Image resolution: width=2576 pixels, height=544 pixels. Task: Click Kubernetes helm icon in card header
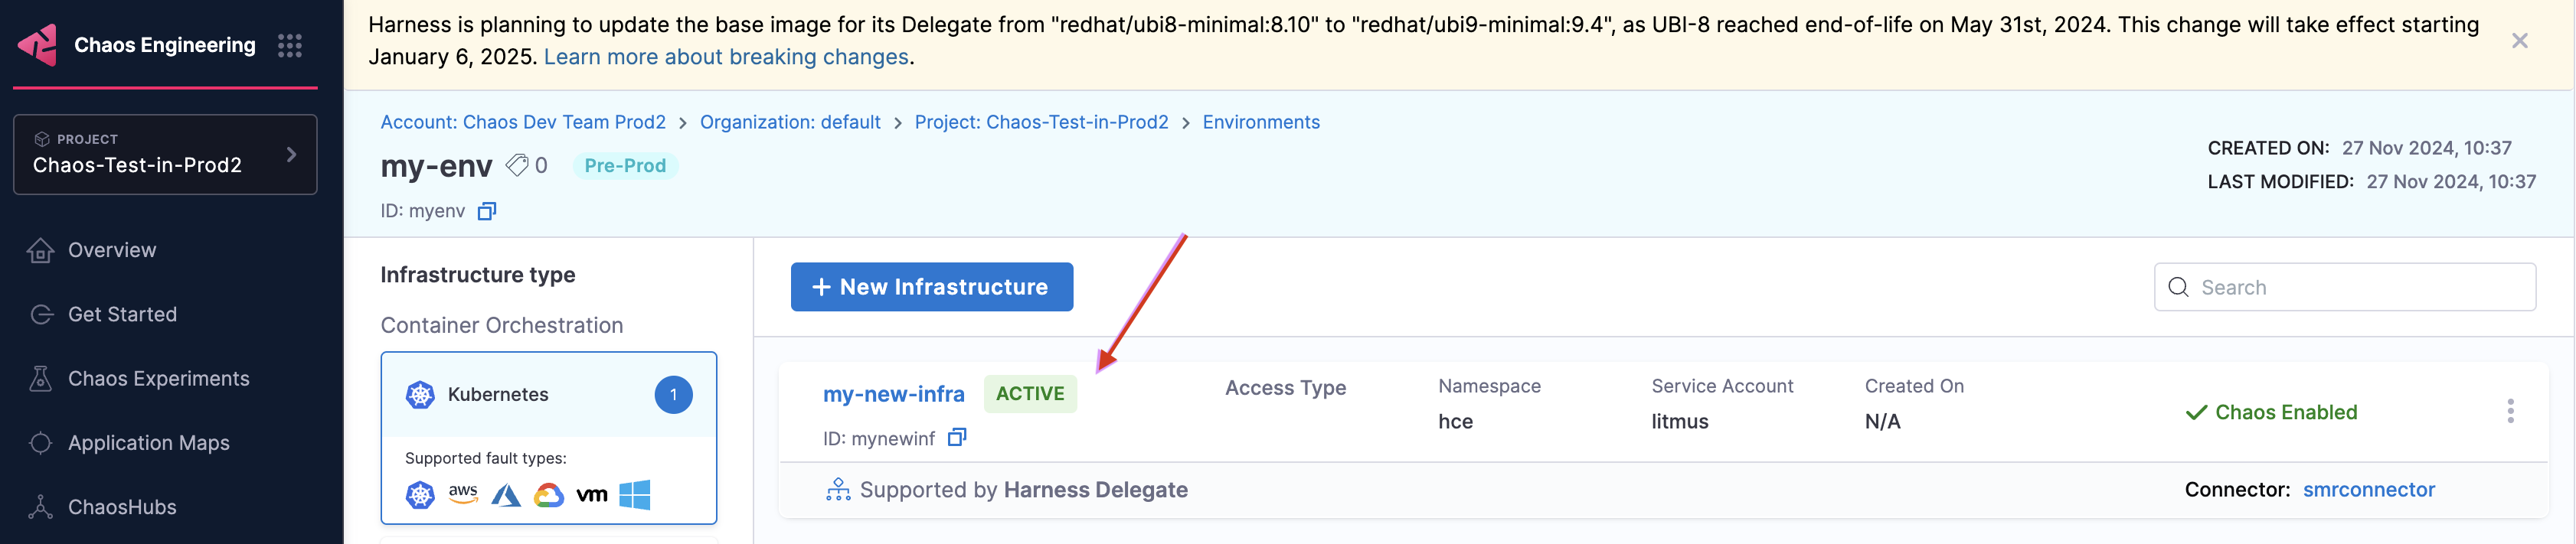click(420, 395)
